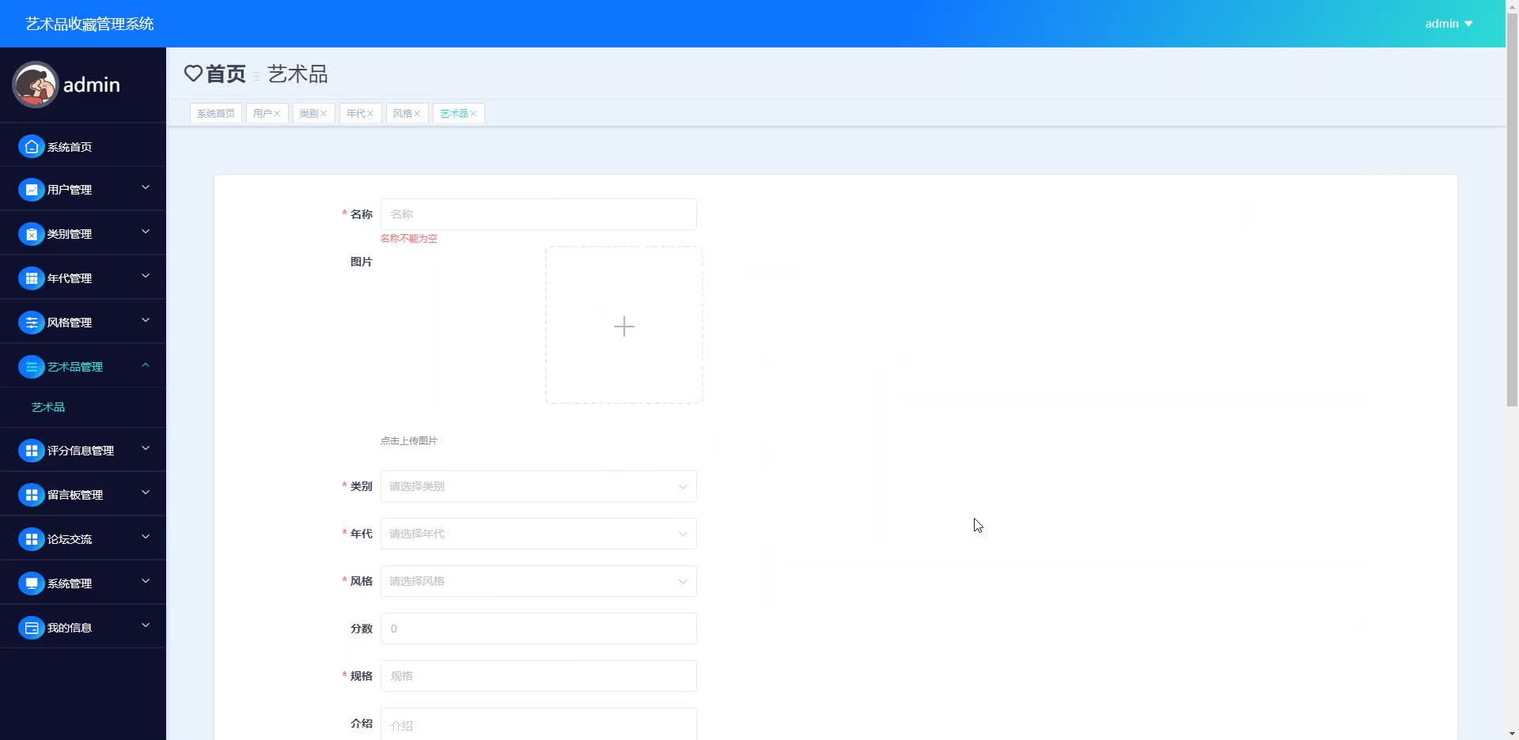Open 论坛交流 menu label
Viewport: 1519px width, 740px height.
click(x=70, y=539)
